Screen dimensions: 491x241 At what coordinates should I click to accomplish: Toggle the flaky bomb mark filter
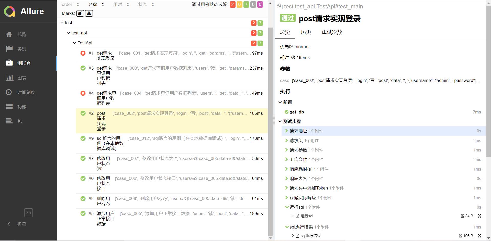point(80,14)
